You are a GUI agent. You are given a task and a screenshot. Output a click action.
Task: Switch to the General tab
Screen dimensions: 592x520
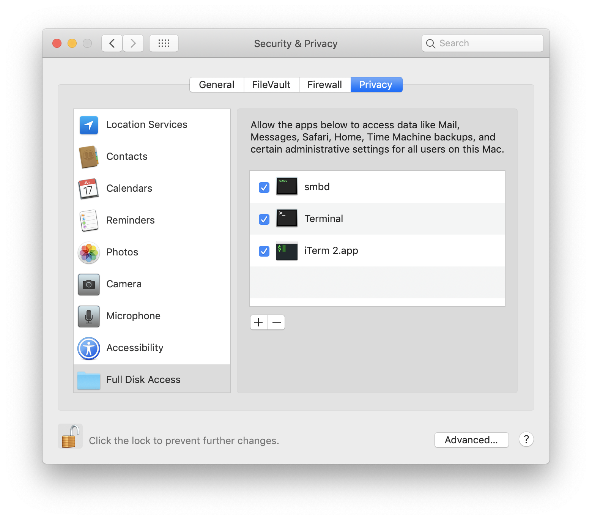point(217,85)
